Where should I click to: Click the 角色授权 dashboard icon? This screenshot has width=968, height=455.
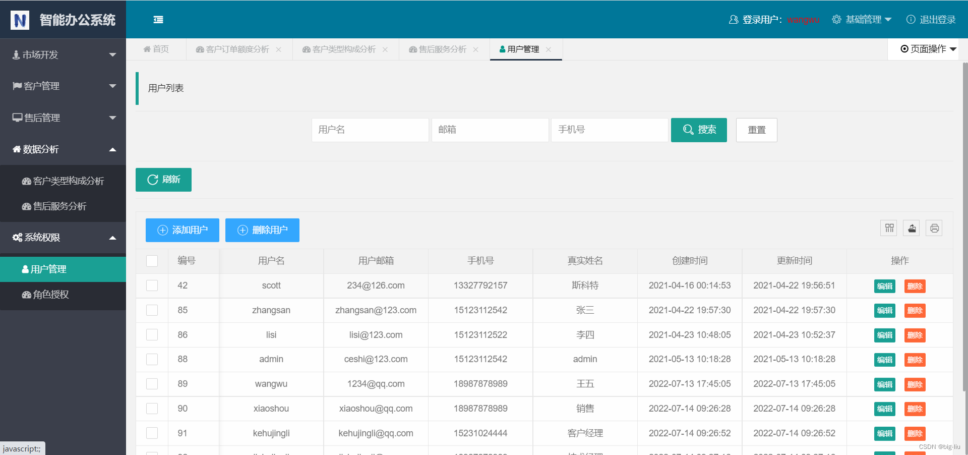pos(27,295)
